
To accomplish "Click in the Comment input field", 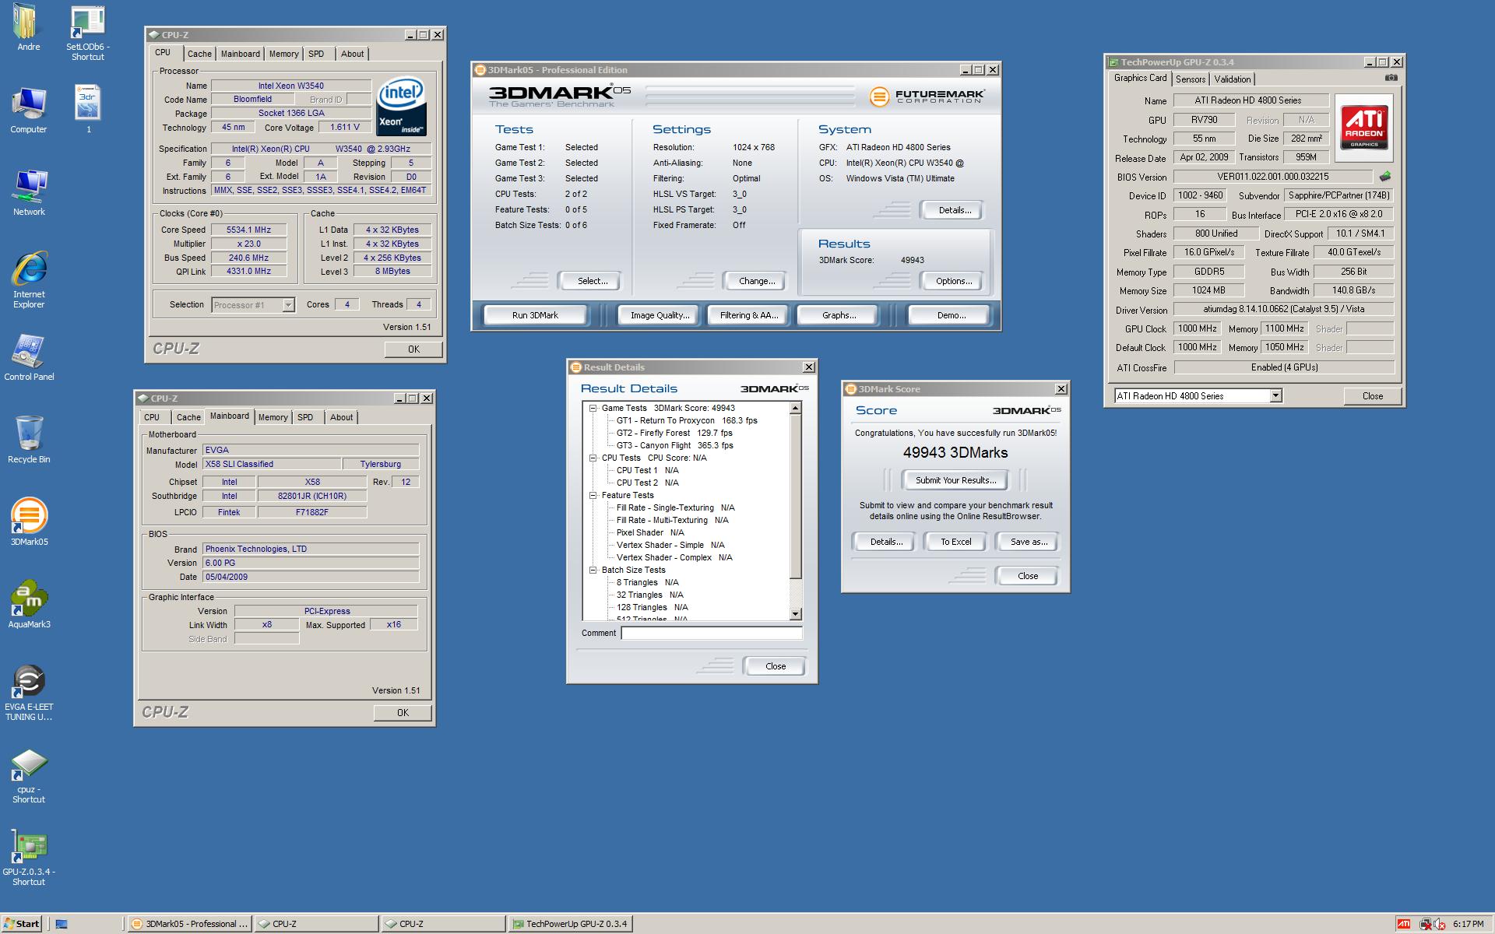I will tap(711, 633).
